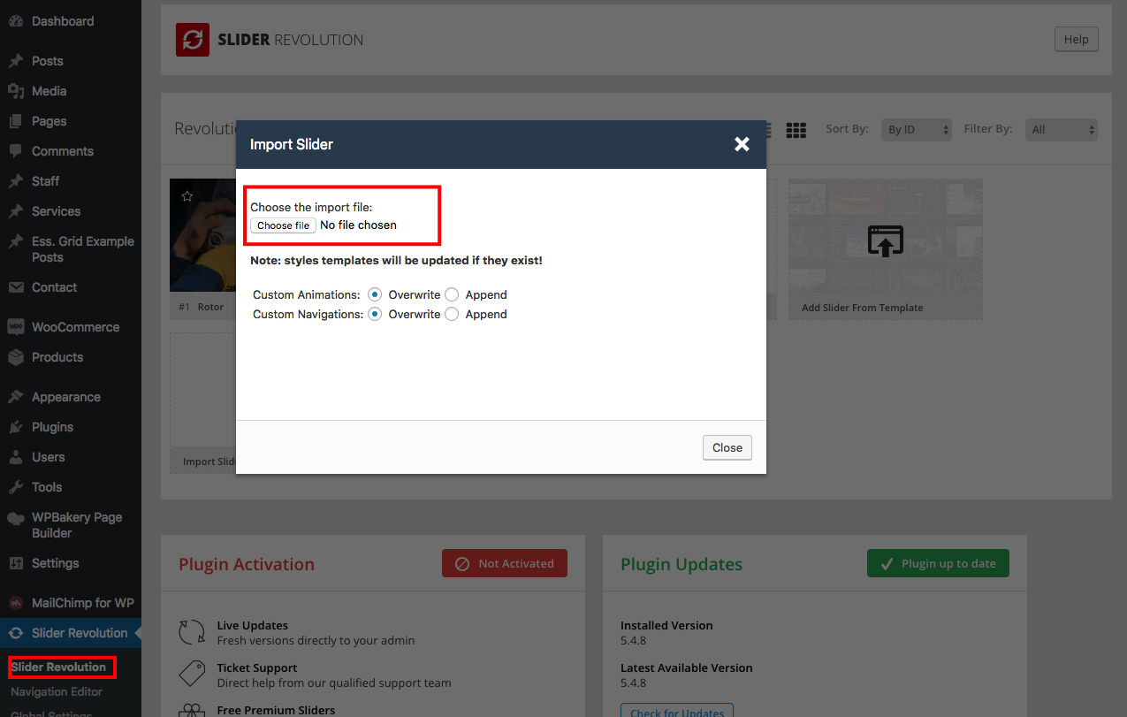
Task: Click the Tools wrench icon
Action: (15, 487)
